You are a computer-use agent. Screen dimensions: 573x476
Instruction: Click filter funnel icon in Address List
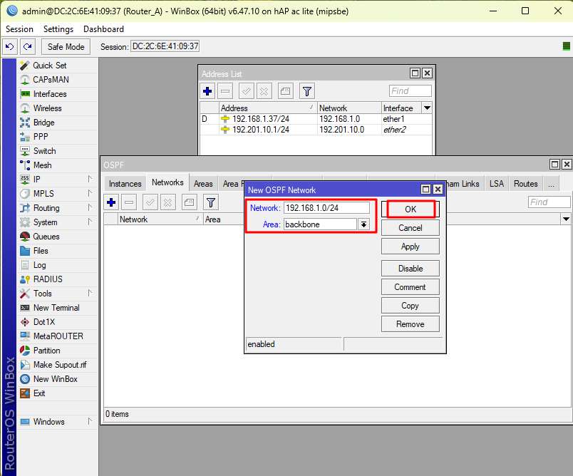[306, 91]
